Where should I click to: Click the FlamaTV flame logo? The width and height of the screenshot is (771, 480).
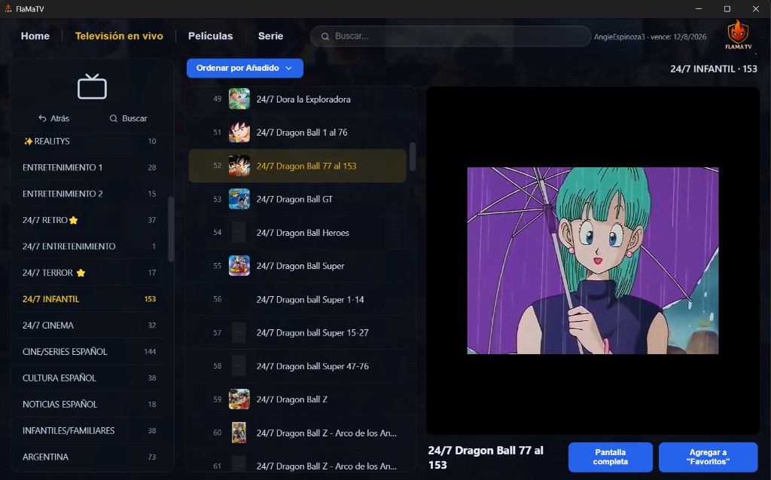tap(738, 35)
